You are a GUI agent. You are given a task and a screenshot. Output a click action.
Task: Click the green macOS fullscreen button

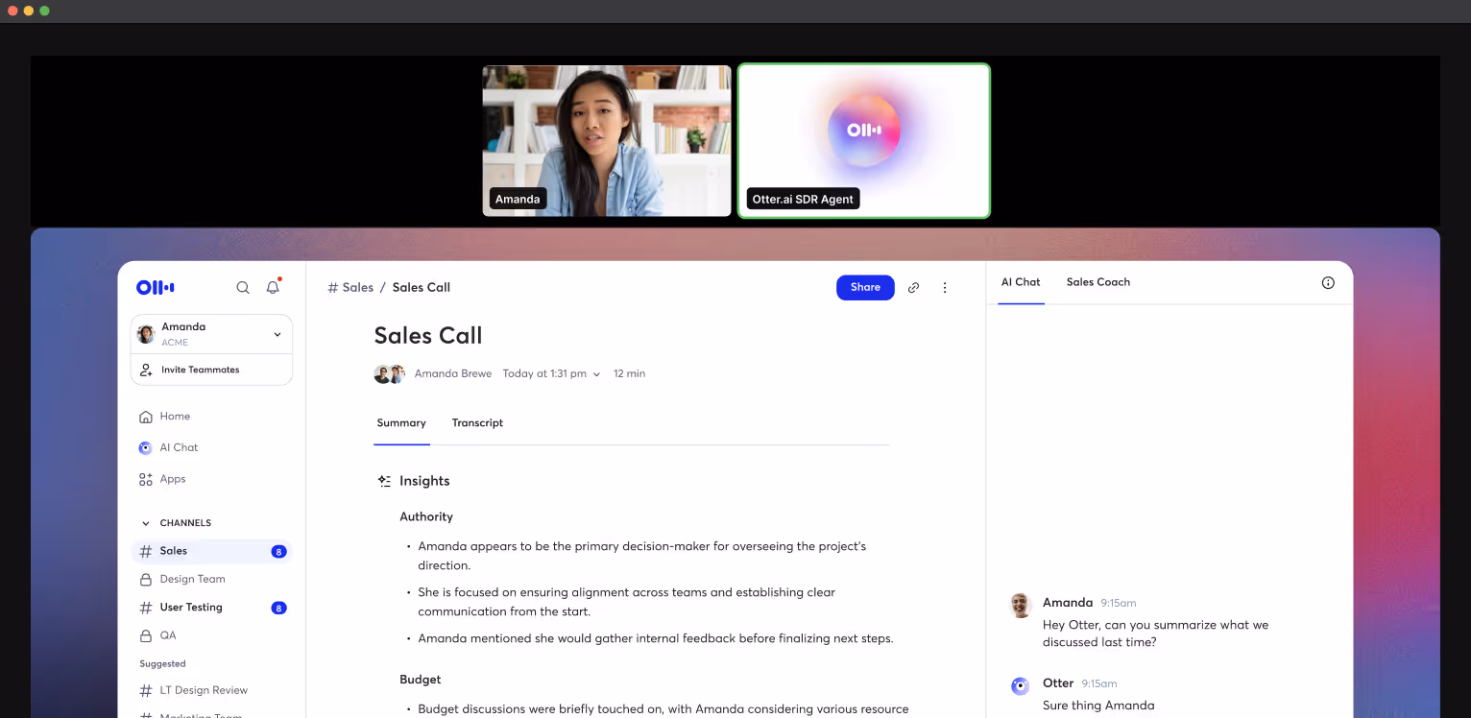44,11
